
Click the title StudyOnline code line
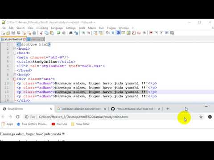[x=46, y=62]
